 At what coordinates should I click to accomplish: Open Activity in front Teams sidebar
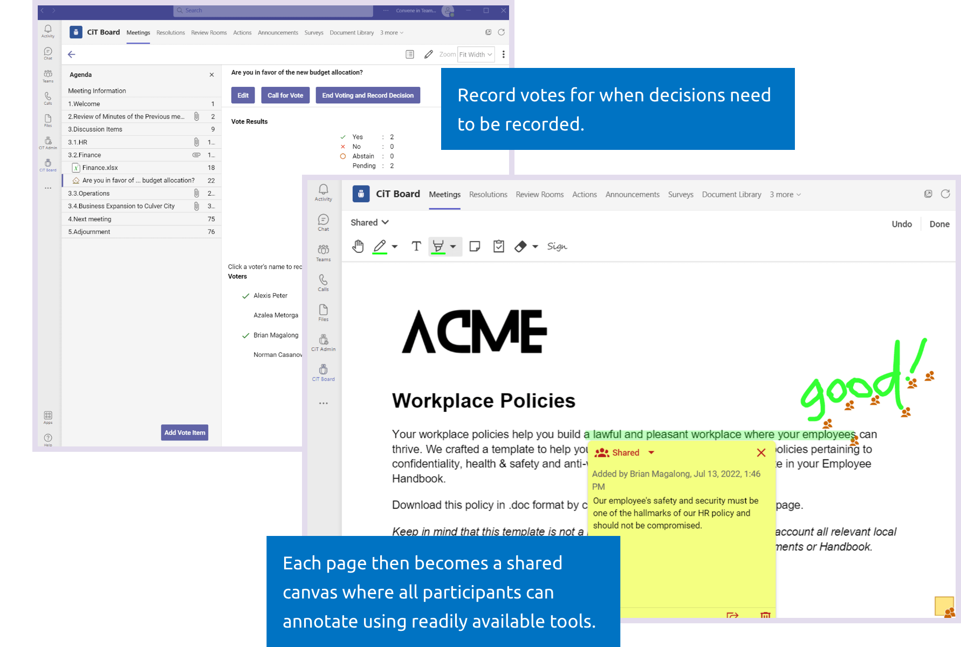coord(323,192)
